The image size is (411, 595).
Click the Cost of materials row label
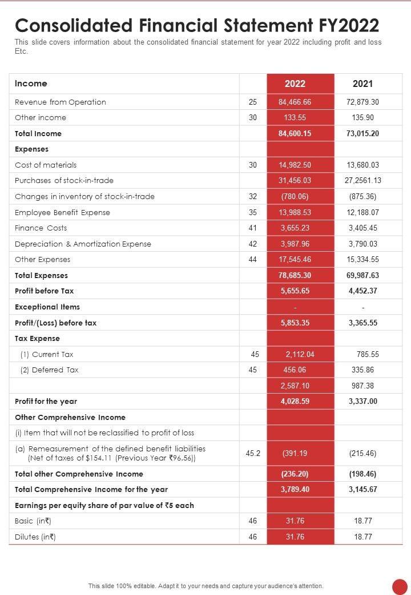pyautogui.click(x=46, y=165)
